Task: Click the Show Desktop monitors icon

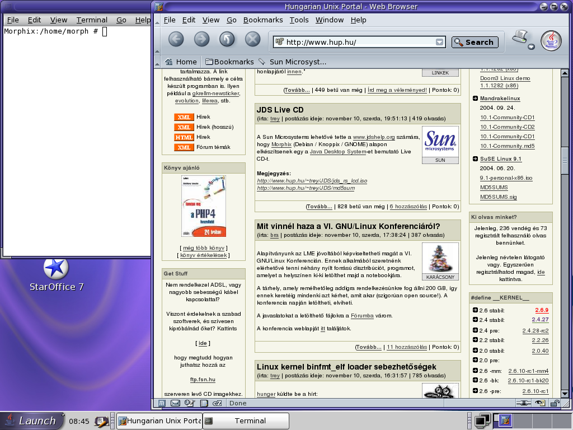Action: tap(482, 421)
